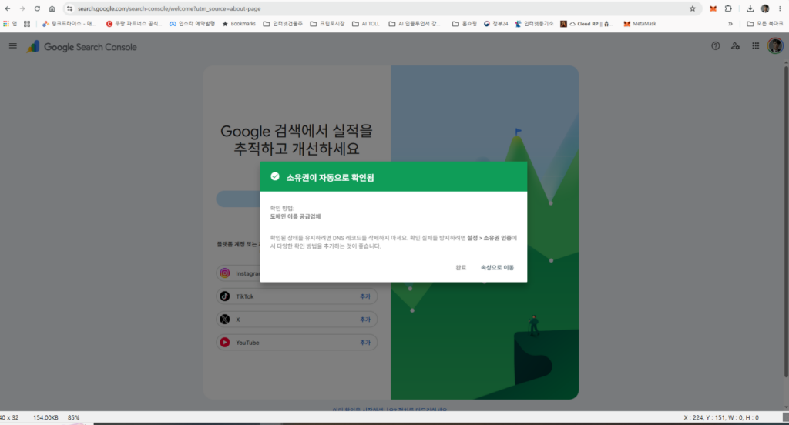Image resolution: width=789 pixels, height=425 pixels.
Task: Show more bookmarks with the chevron
Action: click(x=730, y=24)
